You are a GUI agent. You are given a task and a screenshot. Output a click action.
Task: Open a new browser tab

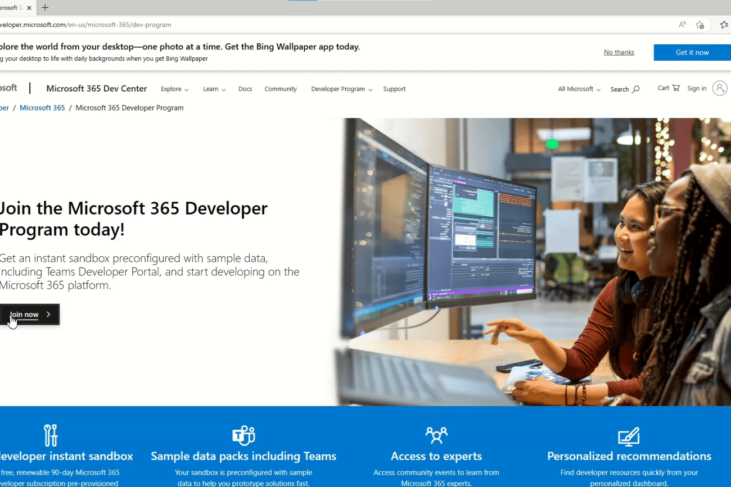coord(45,8)
